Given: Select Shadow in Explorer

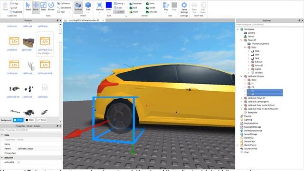Looking at the screenshot, I should pyautogui.click(x=258, y=73).
